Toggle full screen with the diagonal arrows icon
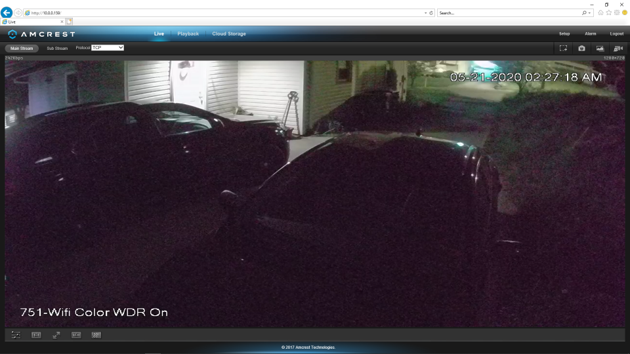 tap(56, 335)
